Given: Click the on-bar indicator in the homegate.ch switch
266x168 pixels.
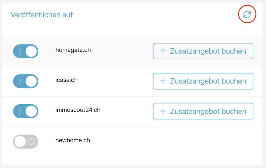Looking at the screenshot, I should click(x=20, y=51).
